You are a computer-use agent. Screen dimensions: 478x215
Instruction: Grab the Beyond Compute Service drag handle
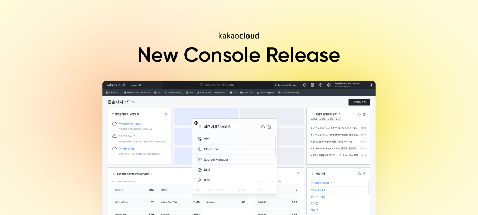(114, 174)
